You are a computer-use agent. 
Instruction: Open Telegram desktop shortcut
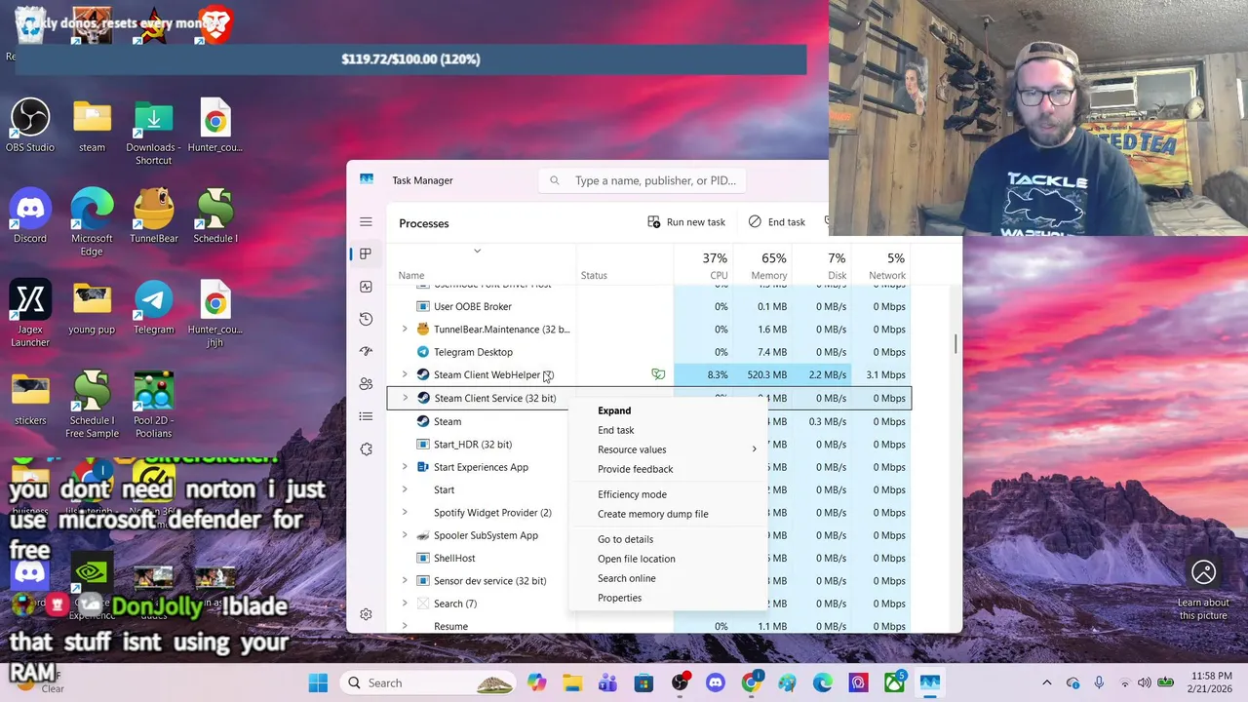[x=154, y=308]
